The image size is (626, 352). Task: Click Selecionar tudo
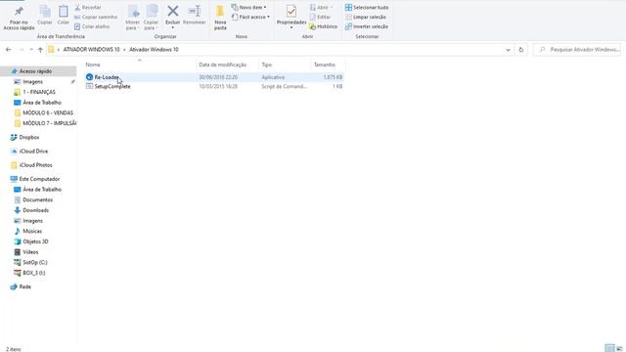367,7
